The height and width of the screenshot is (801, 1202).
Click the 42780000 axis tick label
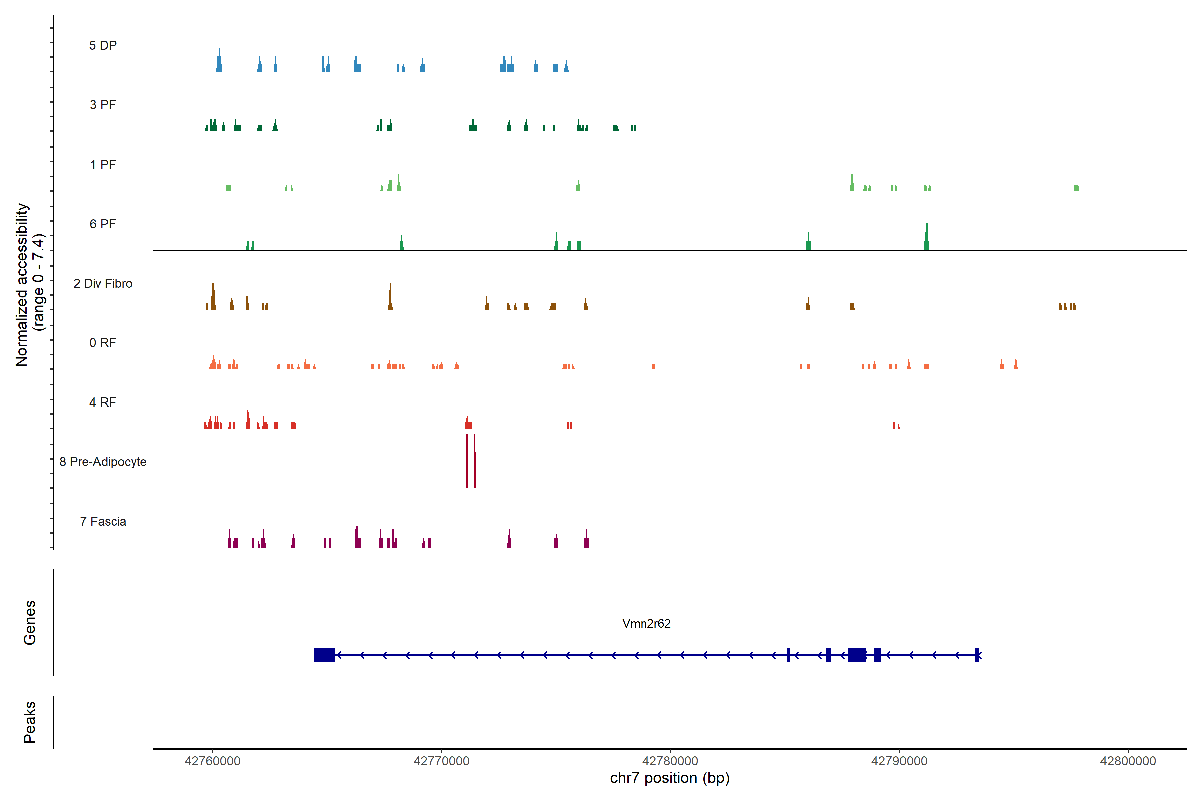[670, 761]
